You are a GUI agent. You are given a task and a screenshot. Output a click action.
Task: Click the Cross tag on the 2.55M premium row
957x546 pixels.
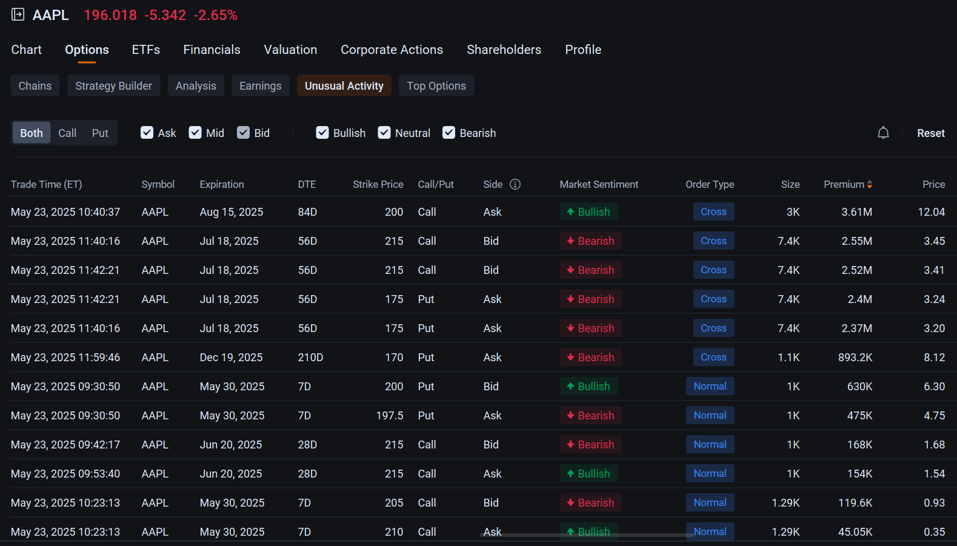[713, 241]
